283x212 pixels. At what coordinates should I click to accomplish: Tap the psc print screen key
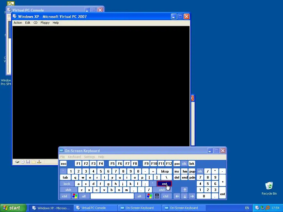pyautogui.click(x=177, y=163)
